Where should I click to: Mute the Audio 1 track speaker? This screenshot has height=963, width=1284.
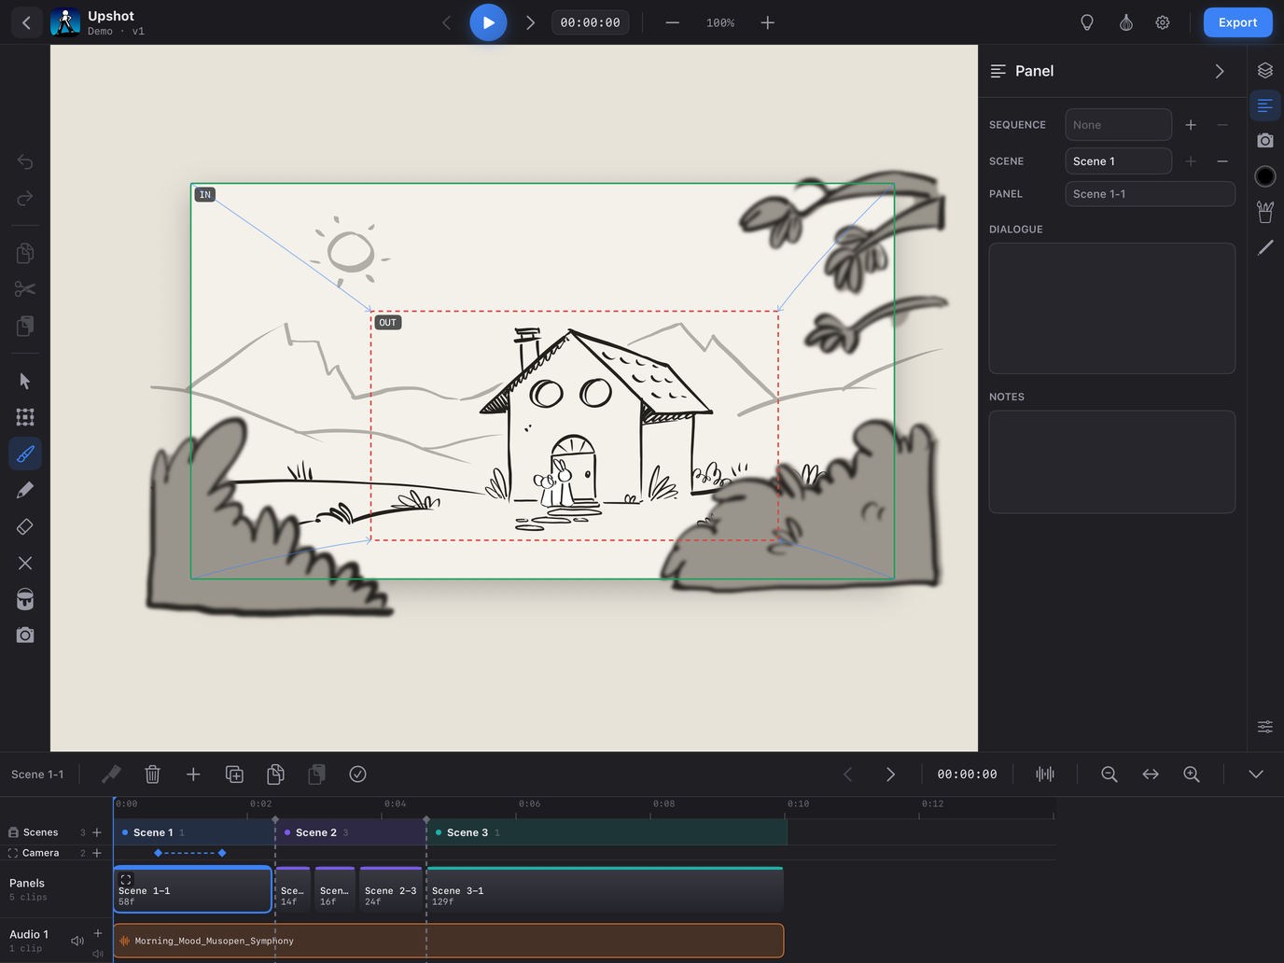(x=77, y=941)
